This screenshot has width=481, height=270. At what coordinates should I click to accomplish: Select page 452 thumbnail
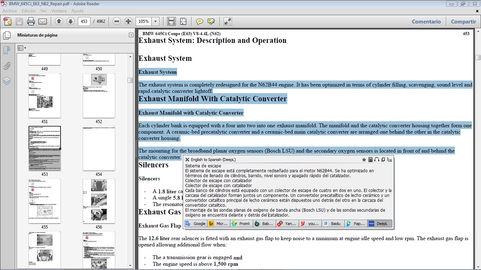pyautogui.click(x=99, y=96)
